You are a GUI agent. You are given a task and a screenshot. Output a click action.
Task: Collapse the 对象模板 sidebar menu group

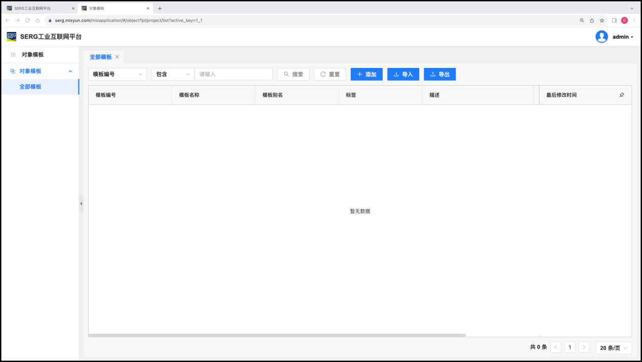tap(70, 71)
